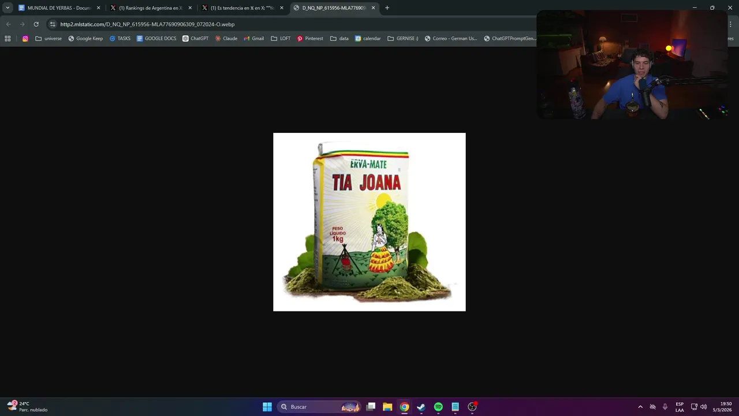Open Task View on the taskbar
This screenshot has width=739, height=416.
pos(371,407)
